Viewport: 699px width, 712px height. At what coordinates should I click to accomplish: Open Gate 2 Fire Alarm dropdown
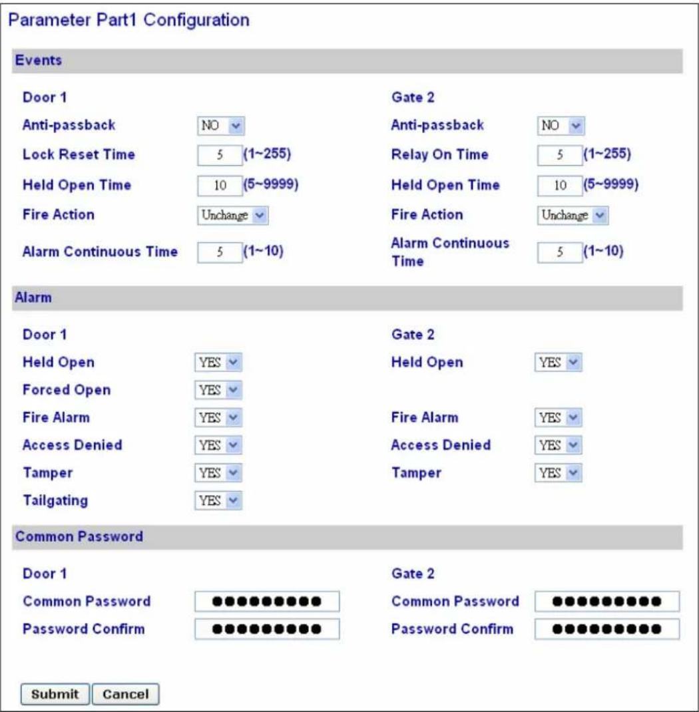(x=558, y=418)
